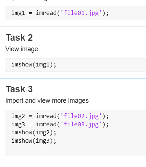Select the Task 2 heading
146x167 pixels.
point(19,37)
